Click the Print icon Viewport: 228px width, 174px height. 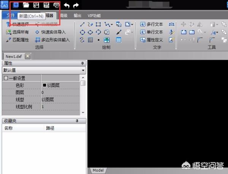56,5
